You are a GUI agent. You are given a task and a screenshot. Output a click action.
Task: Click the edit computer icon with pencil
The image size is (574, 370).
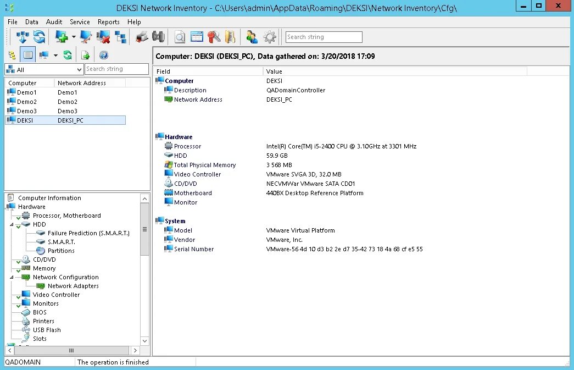click(86, 37)
